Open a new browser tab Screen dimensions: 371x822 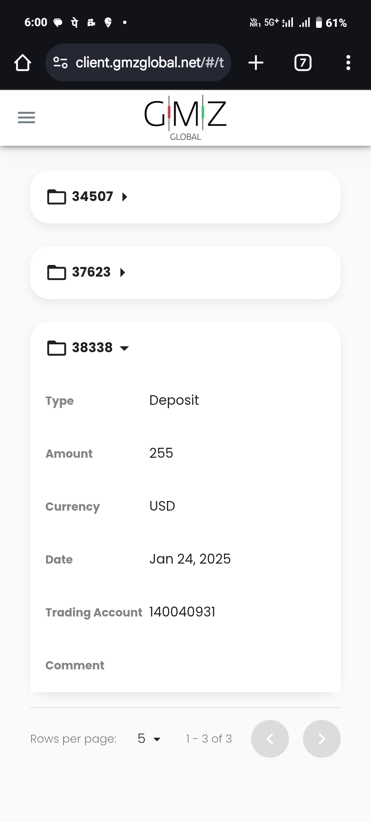(256, 63)
